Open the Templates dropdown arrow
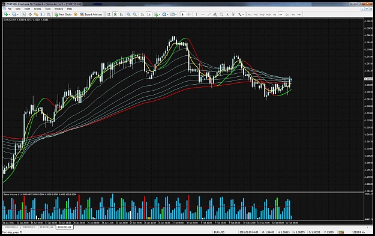 [176, 14]
